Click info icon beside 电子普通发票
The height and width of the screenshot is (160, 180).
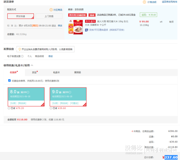23,56
